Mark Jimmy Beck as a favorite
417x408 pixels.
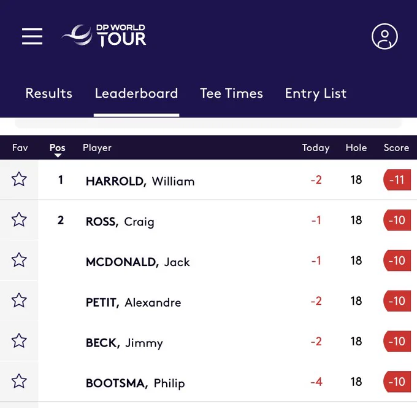click(19, 341)
